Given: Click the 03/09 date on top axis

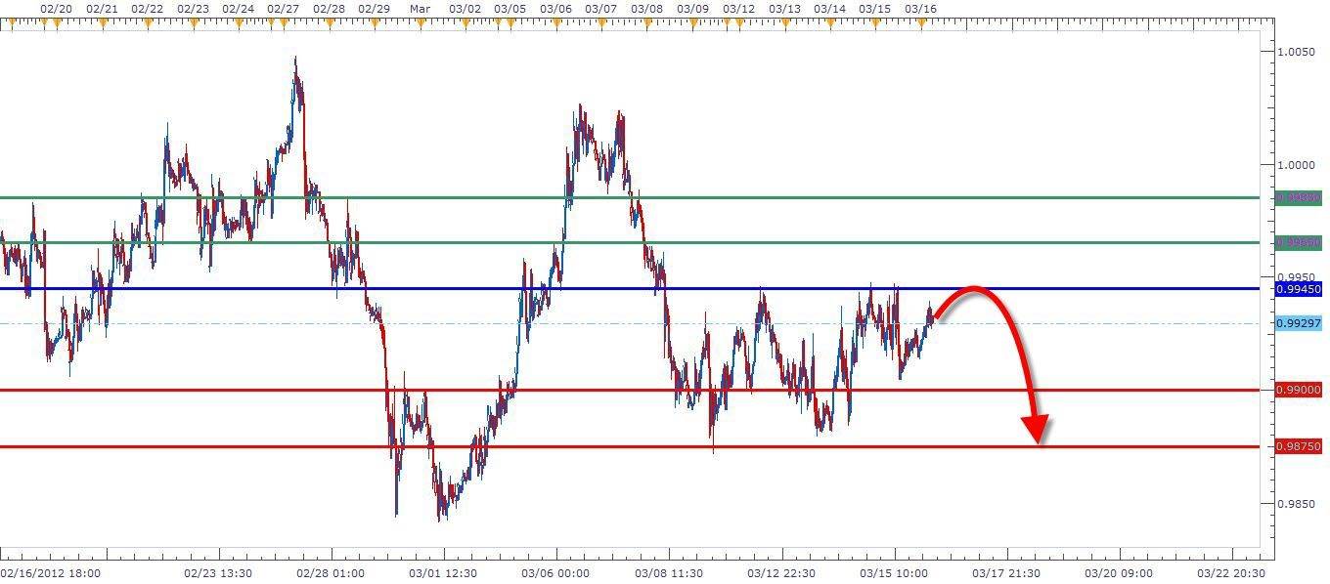Looking at the screenshot, I should [692, 8].
